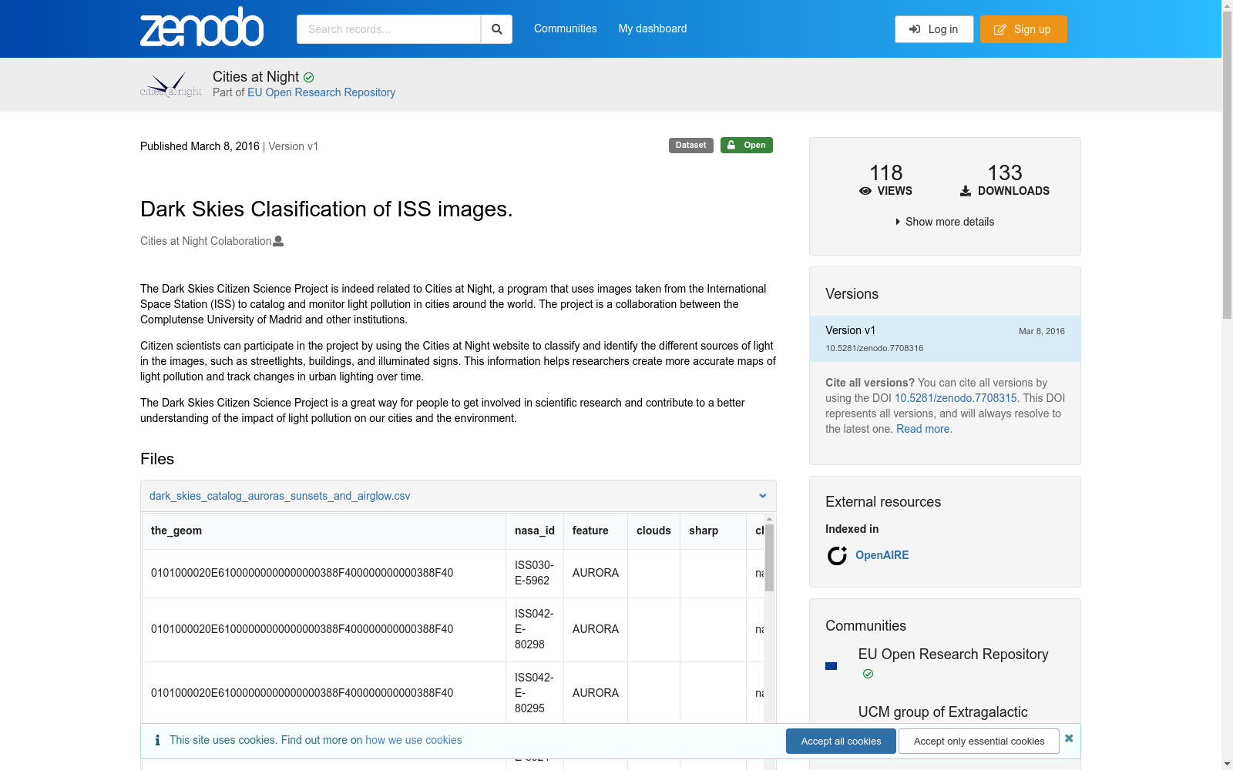Open DOI 10.5281/zenodo.7708315 link
Image resolution: width=1233 pixels, height=770 pixels.
956,398
